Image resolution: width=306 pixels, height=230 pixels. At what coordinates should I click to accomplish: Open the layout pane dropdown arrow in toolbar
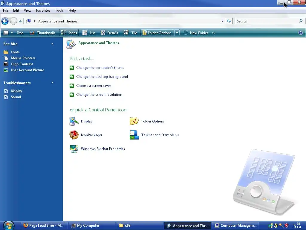[12, 33]
